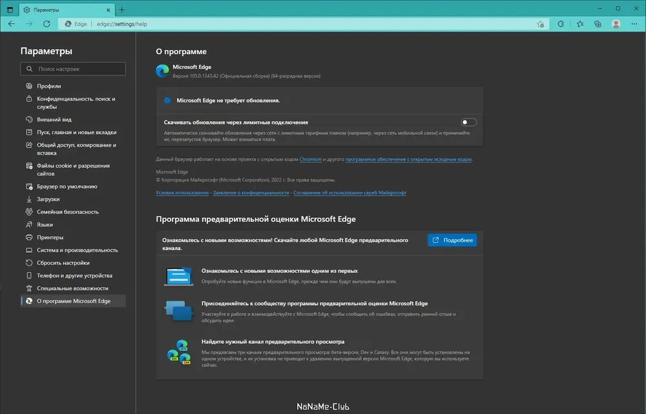Click the edge://settings/help address bar

tap(303, 24)
